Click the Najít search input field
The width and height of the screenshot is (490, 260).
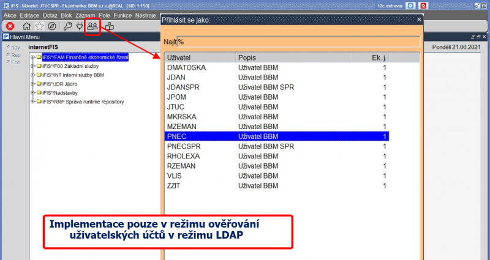click(298, 42)
